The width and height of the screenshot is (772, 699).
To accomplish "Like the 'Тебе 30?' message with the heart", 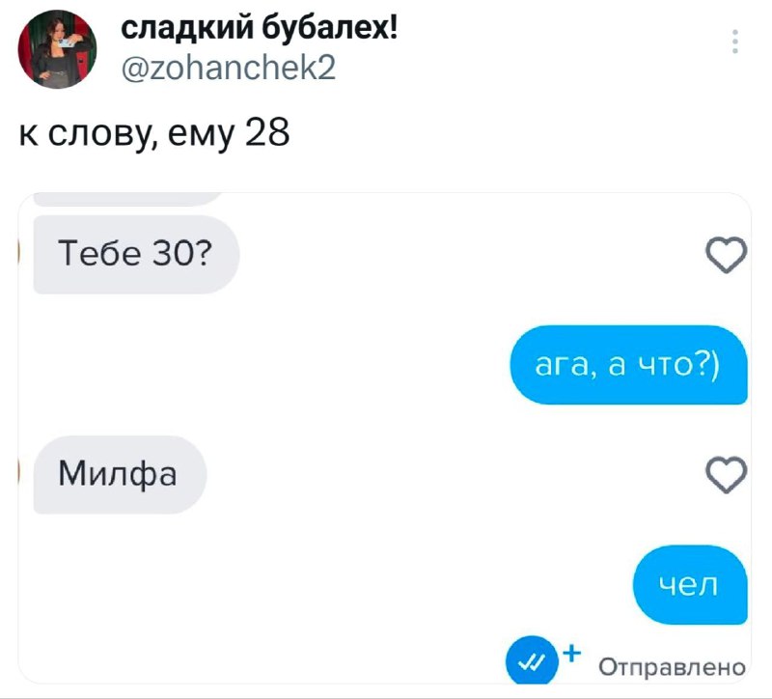I will tap(727, 255).
